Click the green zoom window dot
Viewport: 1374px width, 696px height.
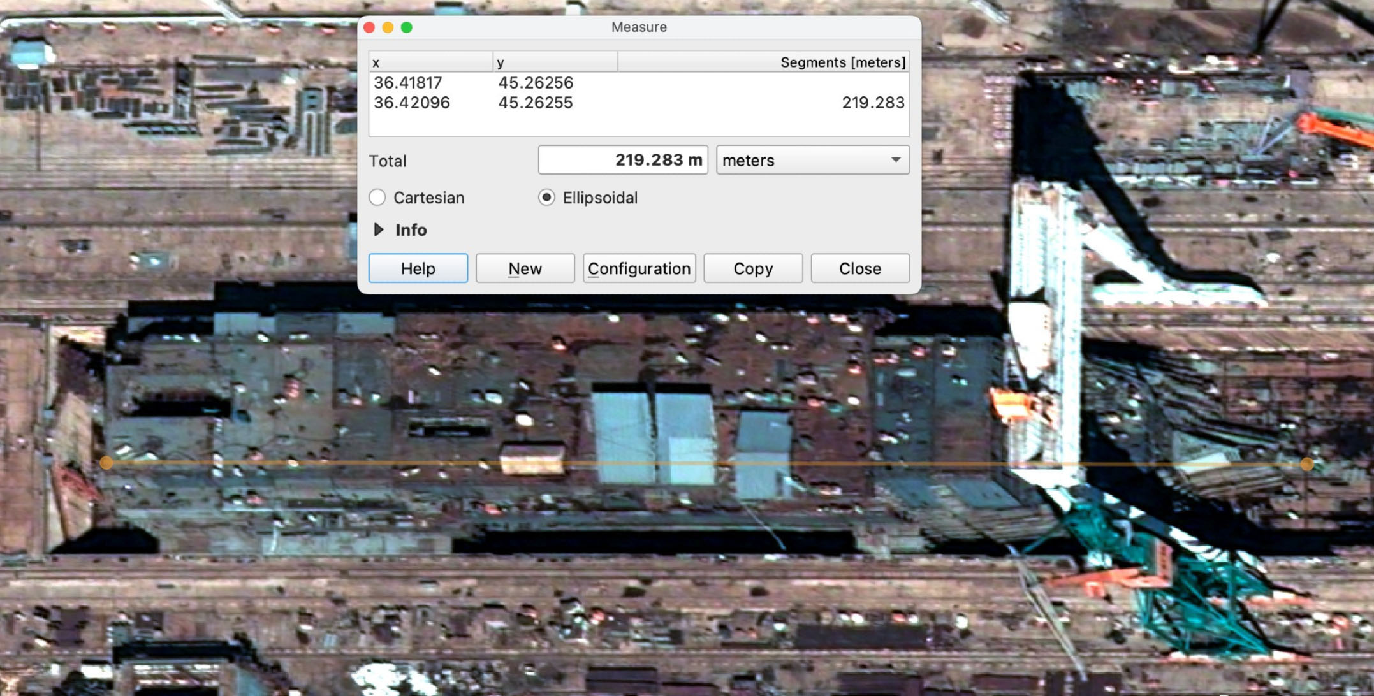(x=407, y=27)
